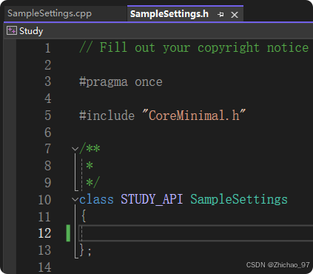Screen dimensions: 313x274
Task: Collapse the comment block at line 7
Action: coord(75,149)
